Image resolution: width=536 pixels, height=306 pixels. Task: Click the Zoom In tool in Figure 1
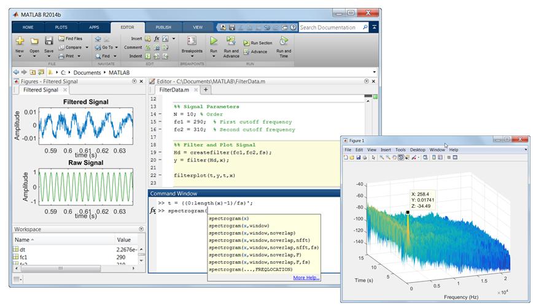click(381, 158)
